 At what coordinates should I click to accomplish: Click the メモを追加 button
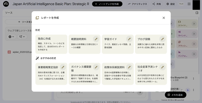pyautogui.click(x=175, y=95)
